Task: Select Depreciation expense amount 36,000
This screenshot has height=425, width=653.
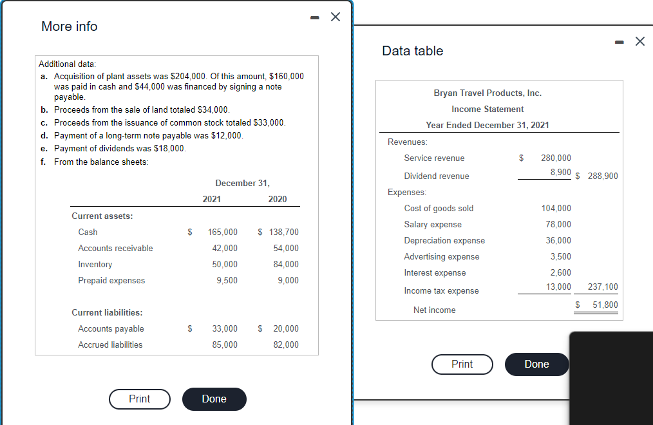Action: tap(558, 241)
